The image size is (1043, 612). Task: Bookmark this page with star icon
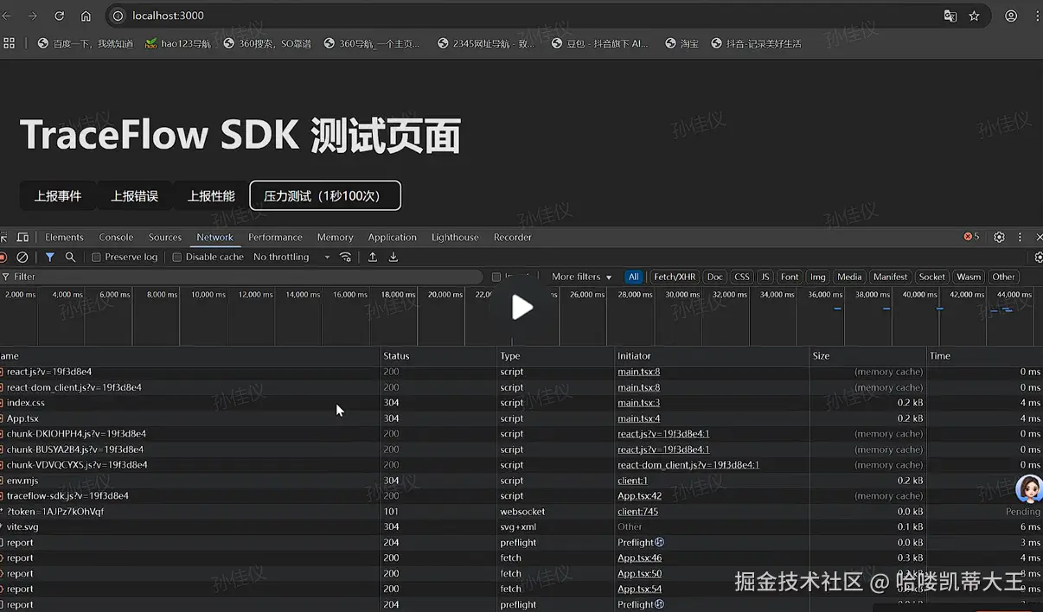[975, 16]
